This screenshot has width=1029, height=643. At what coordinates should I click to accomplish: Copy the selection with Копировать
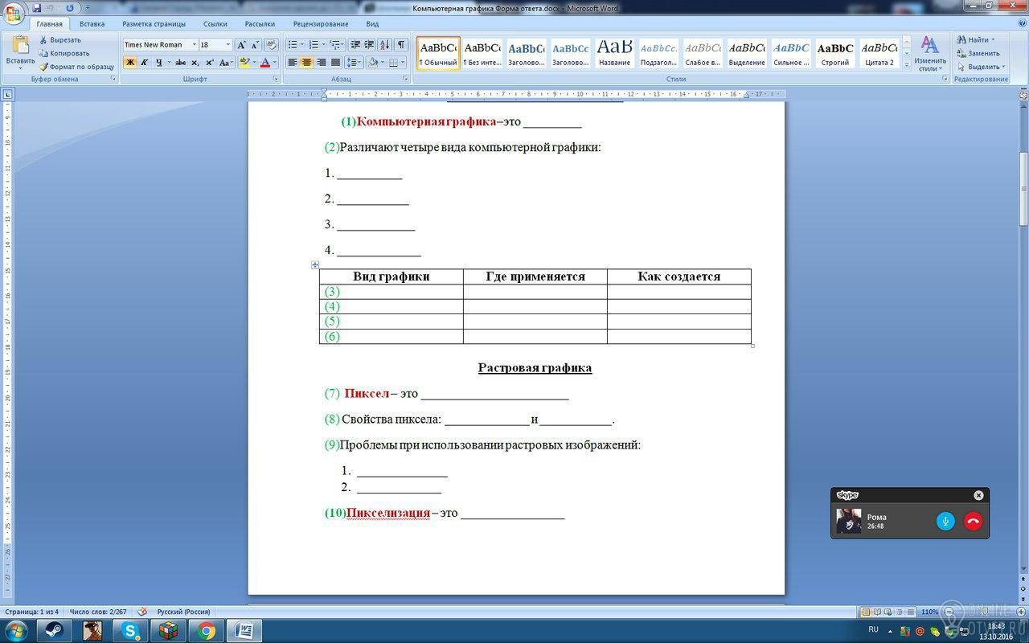64,53
